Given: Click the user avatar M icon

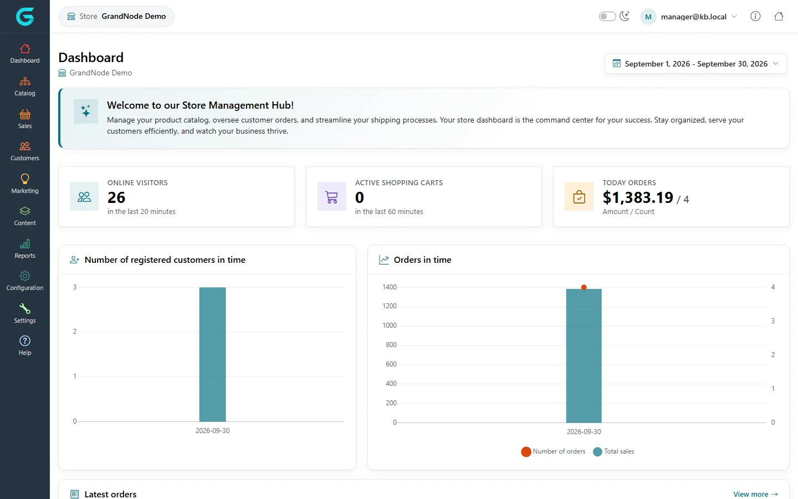Looking at the screenshot, I should 648,17.
